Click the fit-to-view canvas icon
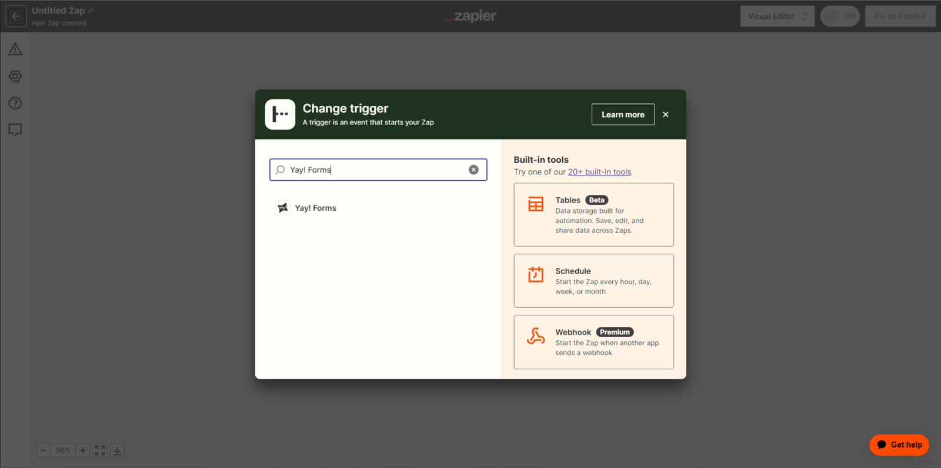The width and height of the screenshot is (941, 468). 100,450
